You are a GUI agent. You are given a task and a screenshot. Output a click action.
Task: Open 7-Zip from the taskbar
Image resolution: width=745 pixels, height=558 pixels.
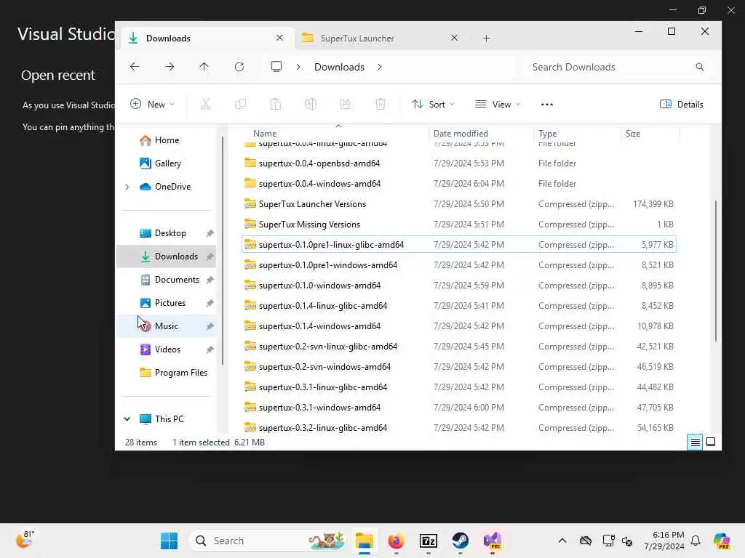(428, 541)
